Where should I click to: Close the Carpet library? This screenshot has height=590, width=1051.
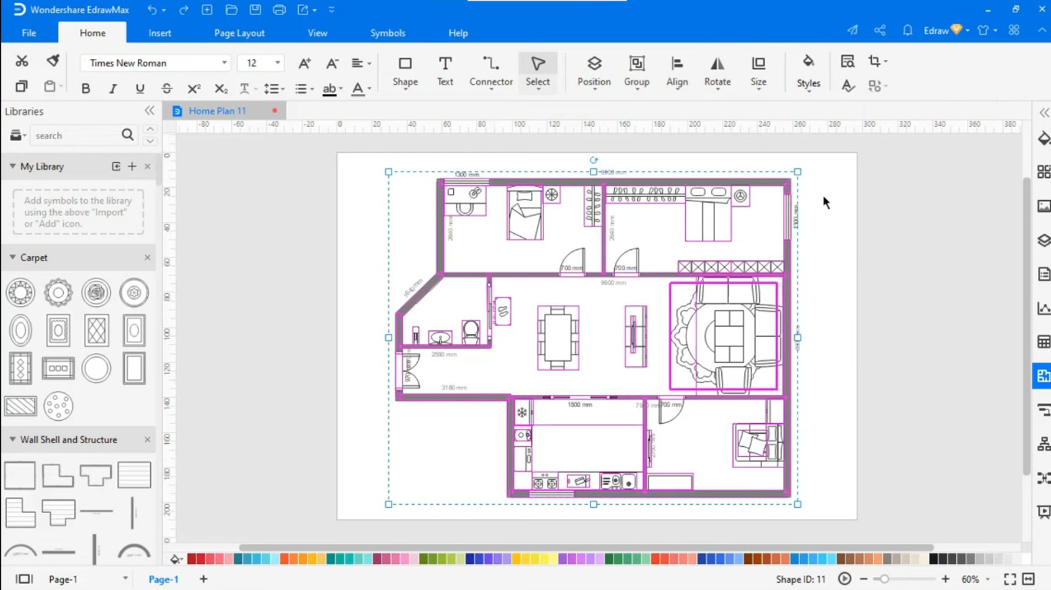pos(147,257)
